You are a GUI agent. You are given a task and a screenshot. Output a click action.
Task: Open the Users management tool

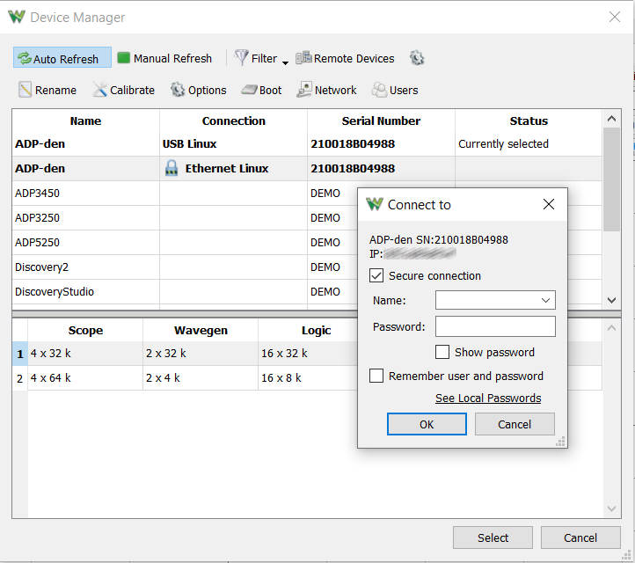[x=395, y=90]
